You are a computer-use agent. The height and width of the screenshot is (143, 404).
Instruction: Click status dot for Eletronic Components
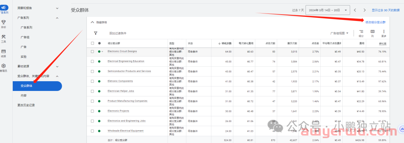point(99,81)
